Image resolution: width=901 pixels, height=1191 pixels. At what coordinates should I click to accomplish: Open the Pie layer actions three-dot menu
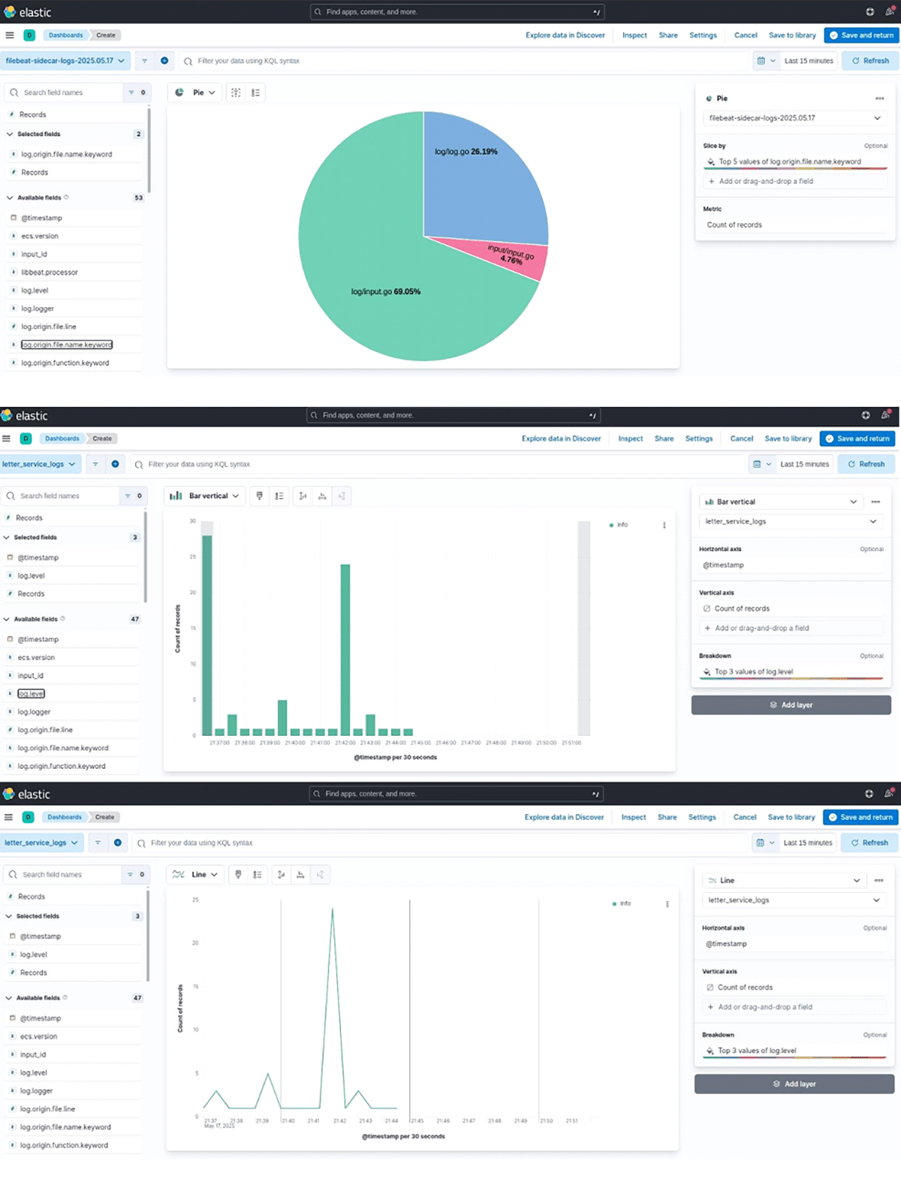pyautogui.click(x=879, y=98)
